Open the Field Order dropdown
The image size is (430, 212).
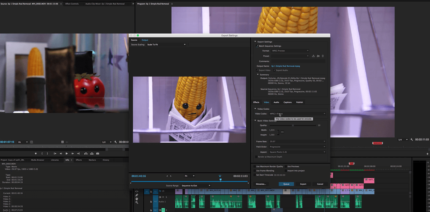click(298, 147)
